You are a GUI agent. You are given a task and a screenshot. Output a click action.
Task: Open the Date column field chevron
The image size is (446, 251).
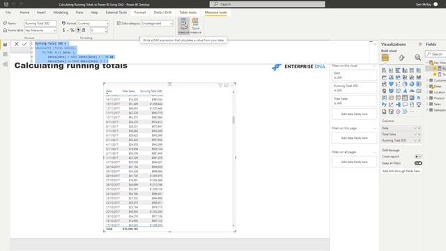pos(415,128)
